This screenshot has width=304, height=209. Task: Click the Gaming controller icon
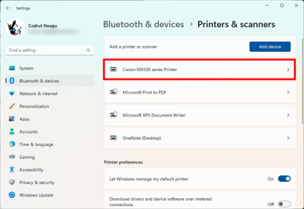click(x=12, y=157)
